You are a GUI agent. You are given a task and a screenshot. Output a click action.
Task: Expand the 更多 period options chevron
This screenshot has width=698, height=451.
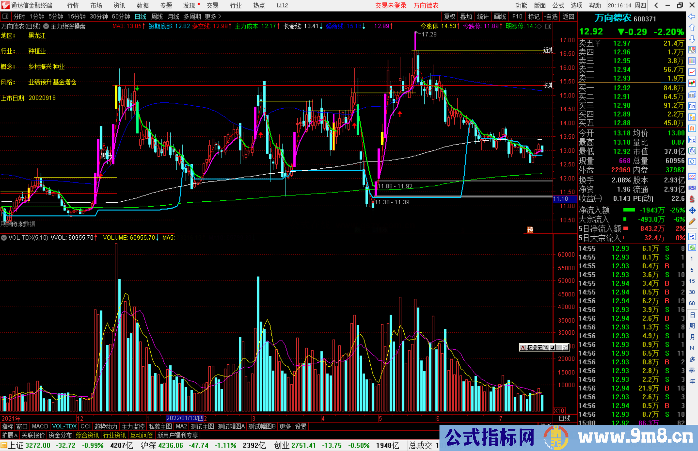coord(220,16)
